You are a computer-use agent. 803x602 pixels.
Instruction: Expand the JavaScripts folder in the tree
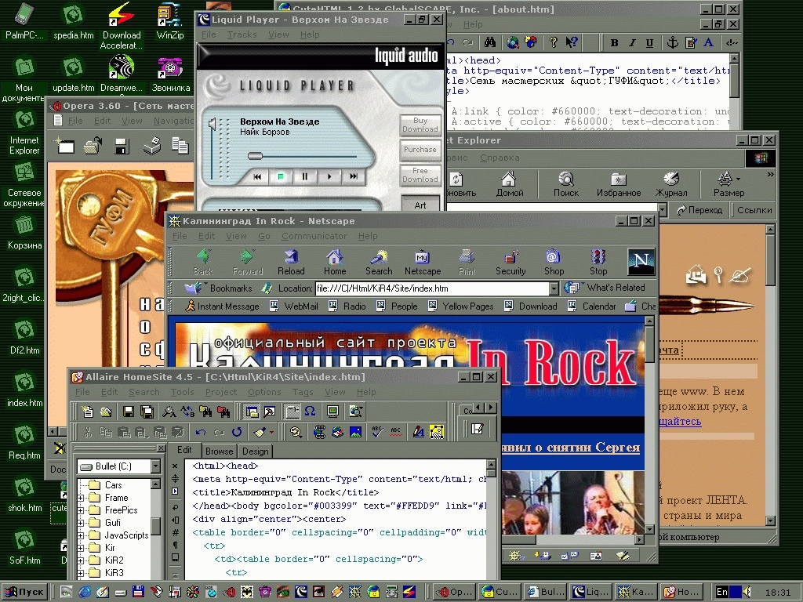(x=81, y=535)
